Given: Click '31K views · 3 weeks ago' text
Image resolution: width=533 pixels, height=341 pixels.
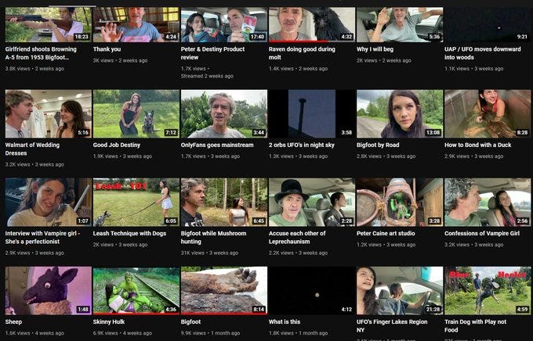Looking at the screenshot, I should [x=210, y=253].
